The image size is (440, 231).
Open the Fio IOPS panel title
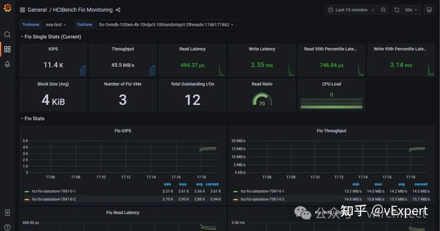pos(123,131)
